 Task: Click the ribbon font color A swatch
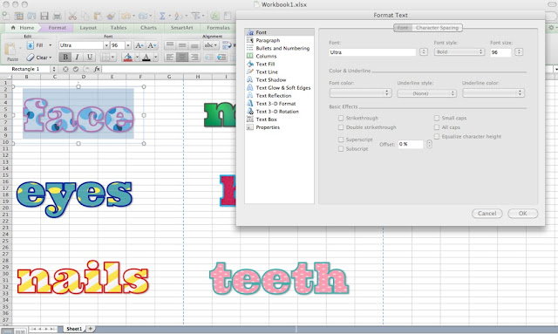[x=146, y=57]
